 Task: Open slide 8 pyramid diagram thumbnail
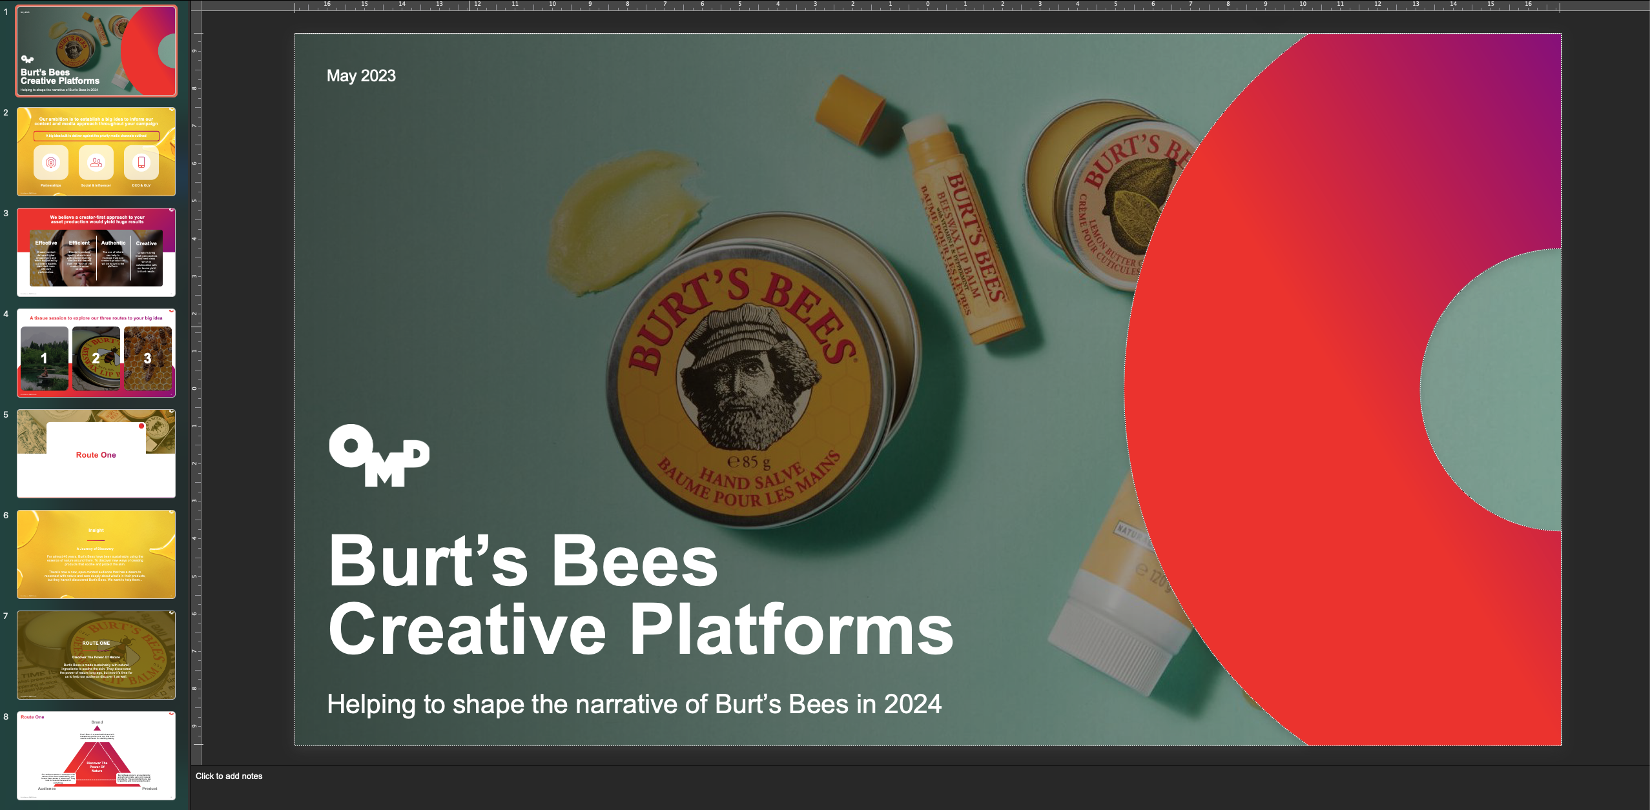pyautogui.click(x=96, y=756)
